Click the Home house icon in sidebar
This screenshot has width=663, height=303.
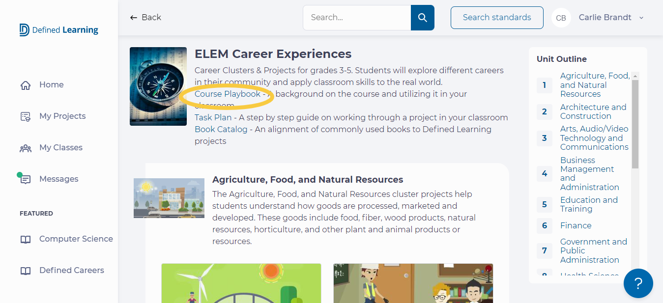point(26,85)
